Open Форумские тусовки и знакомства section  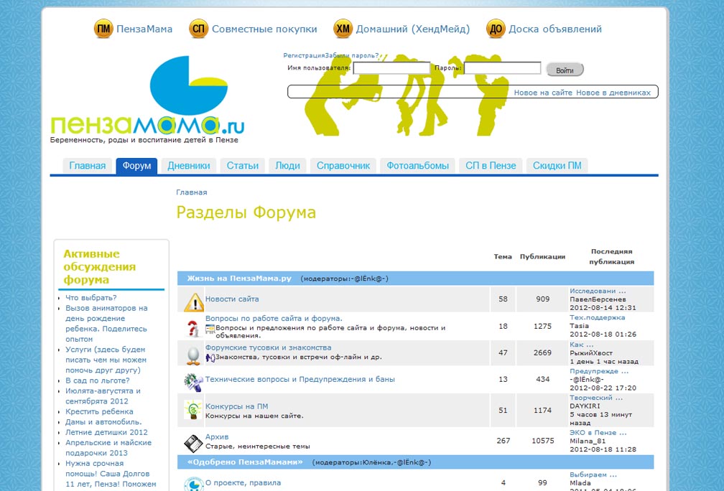[x=269, y=347]
